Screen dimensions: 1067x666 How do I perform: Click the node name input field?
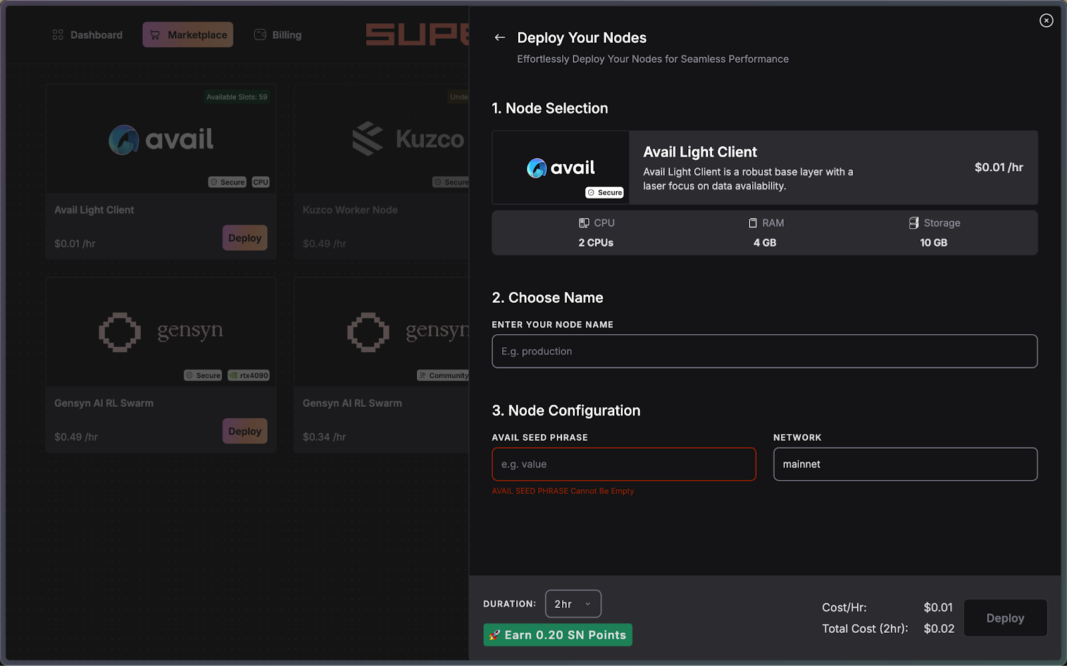coord(764,351)
